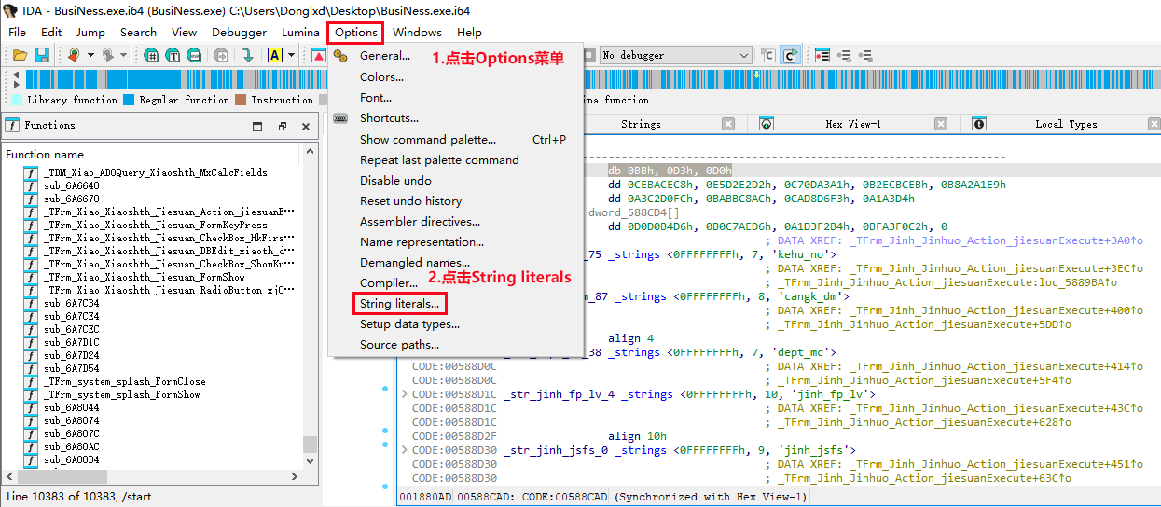Screen dimensions: 1161x507
Task: Click the teal down-arrow next-search icon
Action: pos(247,56)
